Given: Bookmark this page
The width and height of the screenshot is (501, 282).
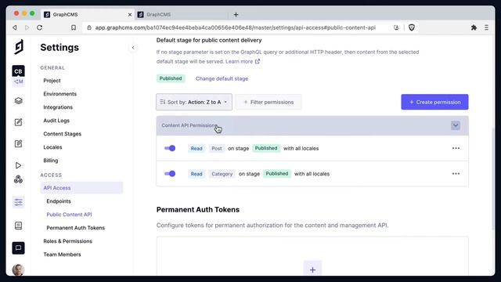Looking at the screenshot, I should pos(74,27).
